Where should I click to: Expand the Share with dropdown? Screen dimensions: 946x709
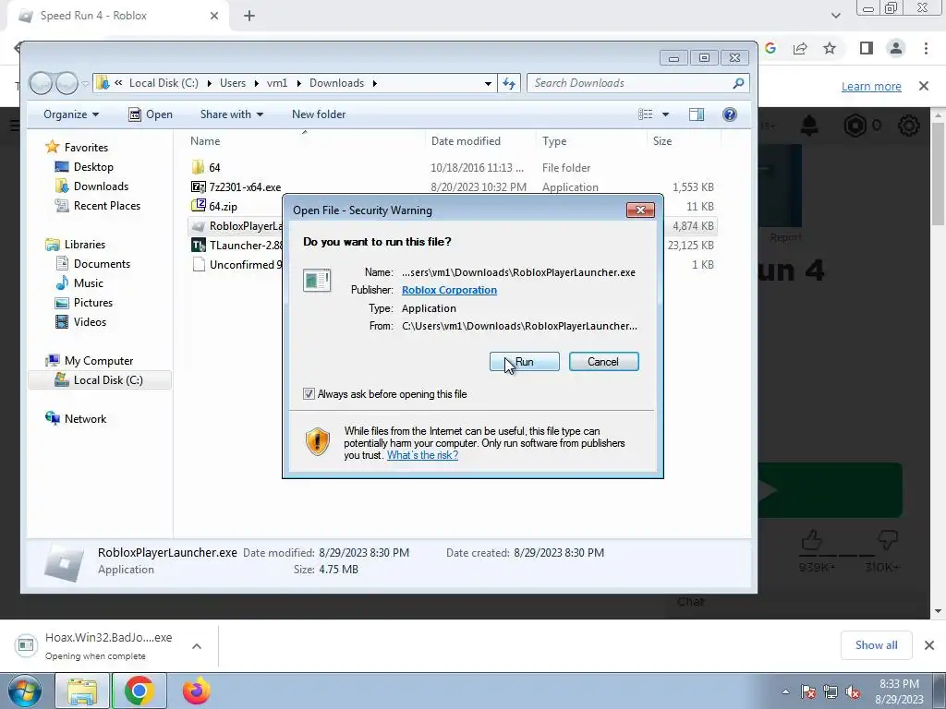[x=232, y=114]
